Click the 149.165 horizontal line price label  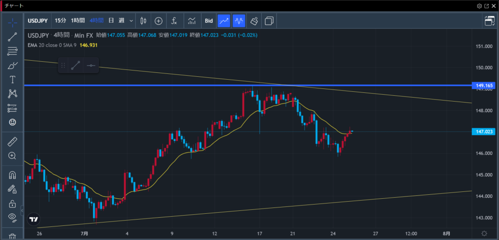pyautogui.click(x=485, y=86)
